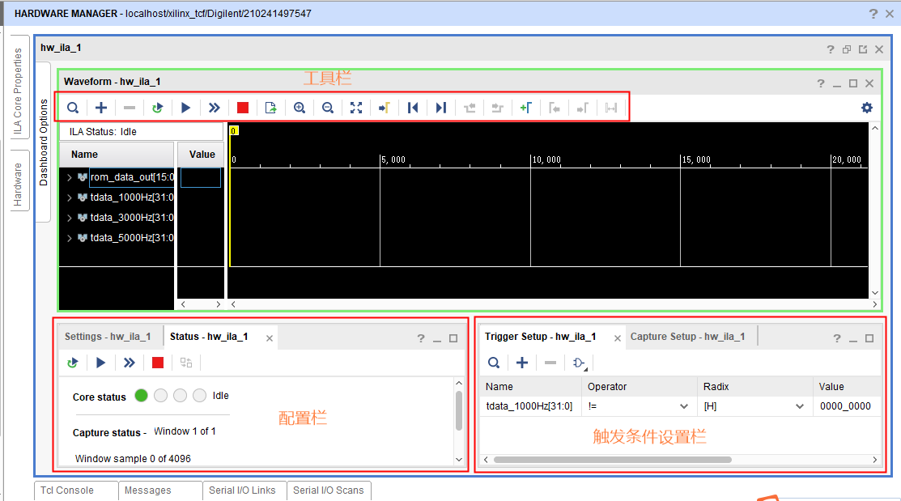
Task: Click the Trigger Setup horizontal scrollbar
Action: coord(612,460)
